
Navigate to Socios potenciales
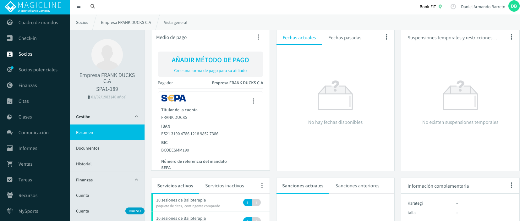pyautogui.click(x=35, y=69)
